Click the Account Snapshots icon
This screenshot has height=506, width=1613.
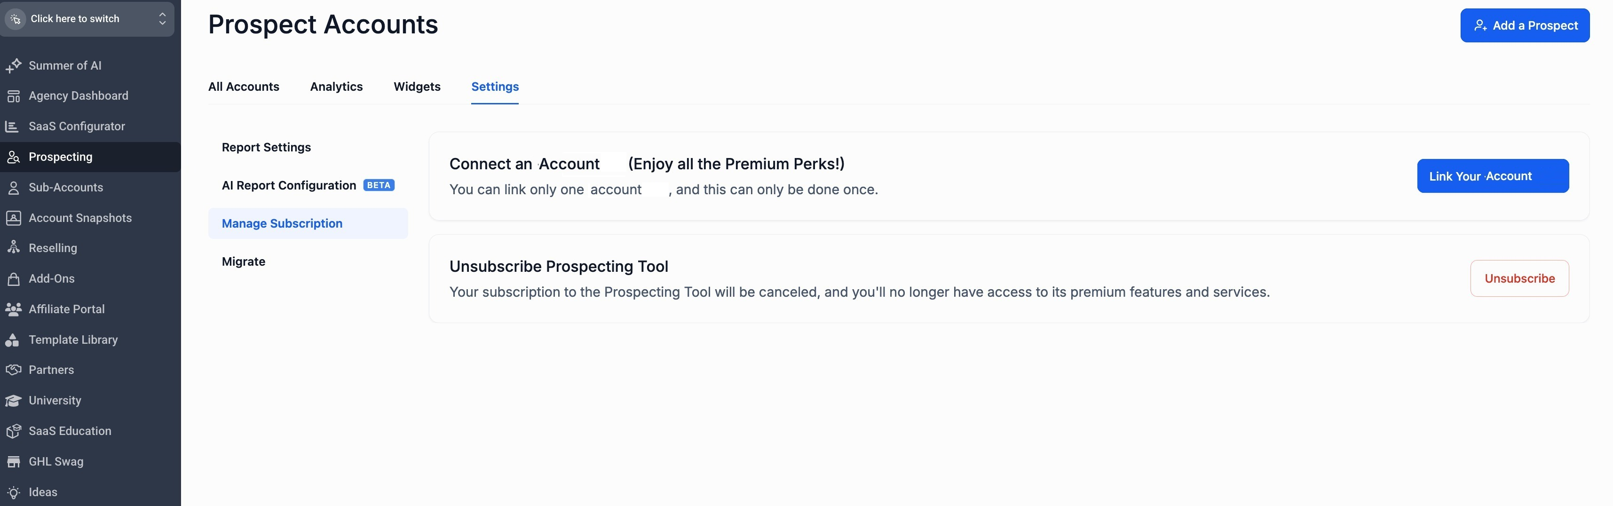click(x=13, y=218)
